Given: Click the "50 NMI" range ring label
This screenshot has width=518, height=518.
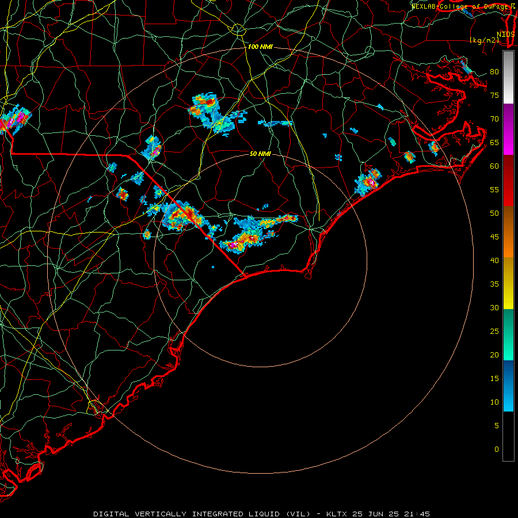Looking at the screenshot, I should [x=260, y=154].
